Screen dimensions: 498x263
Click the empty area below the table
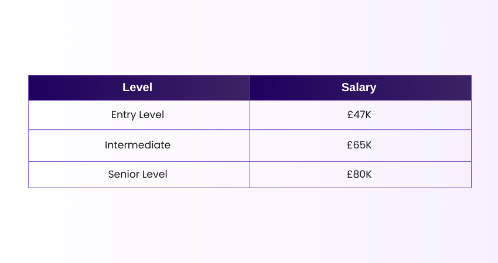click(249, 225)
